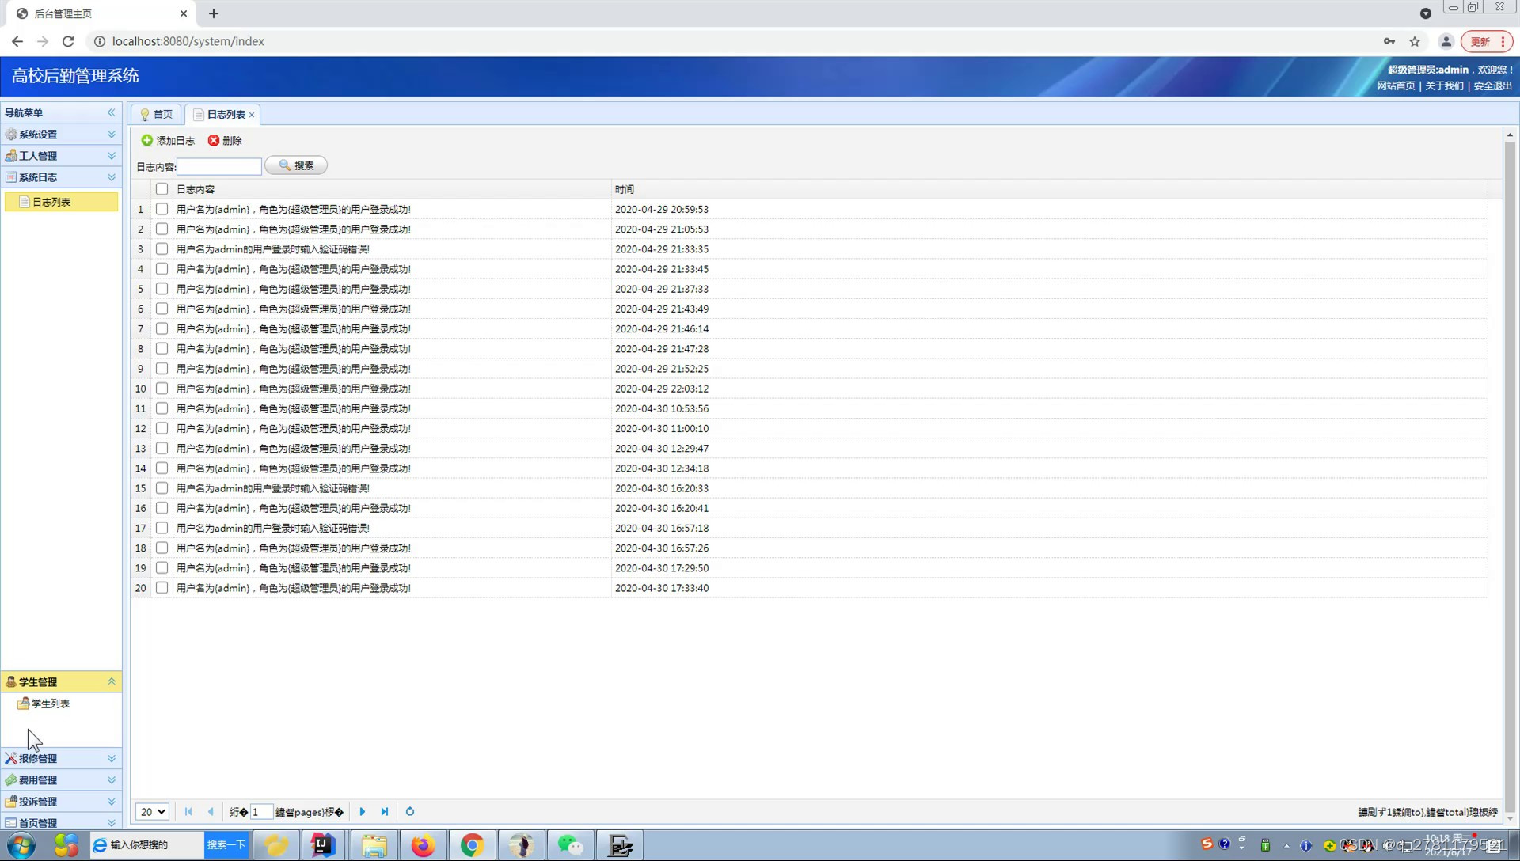Check the checkbox for row 8

(161, 348)
